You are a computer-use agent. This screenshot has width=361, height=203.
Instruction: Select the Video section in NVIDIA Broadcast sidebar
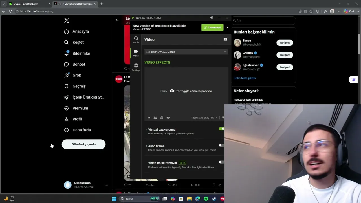coord(136,53)
